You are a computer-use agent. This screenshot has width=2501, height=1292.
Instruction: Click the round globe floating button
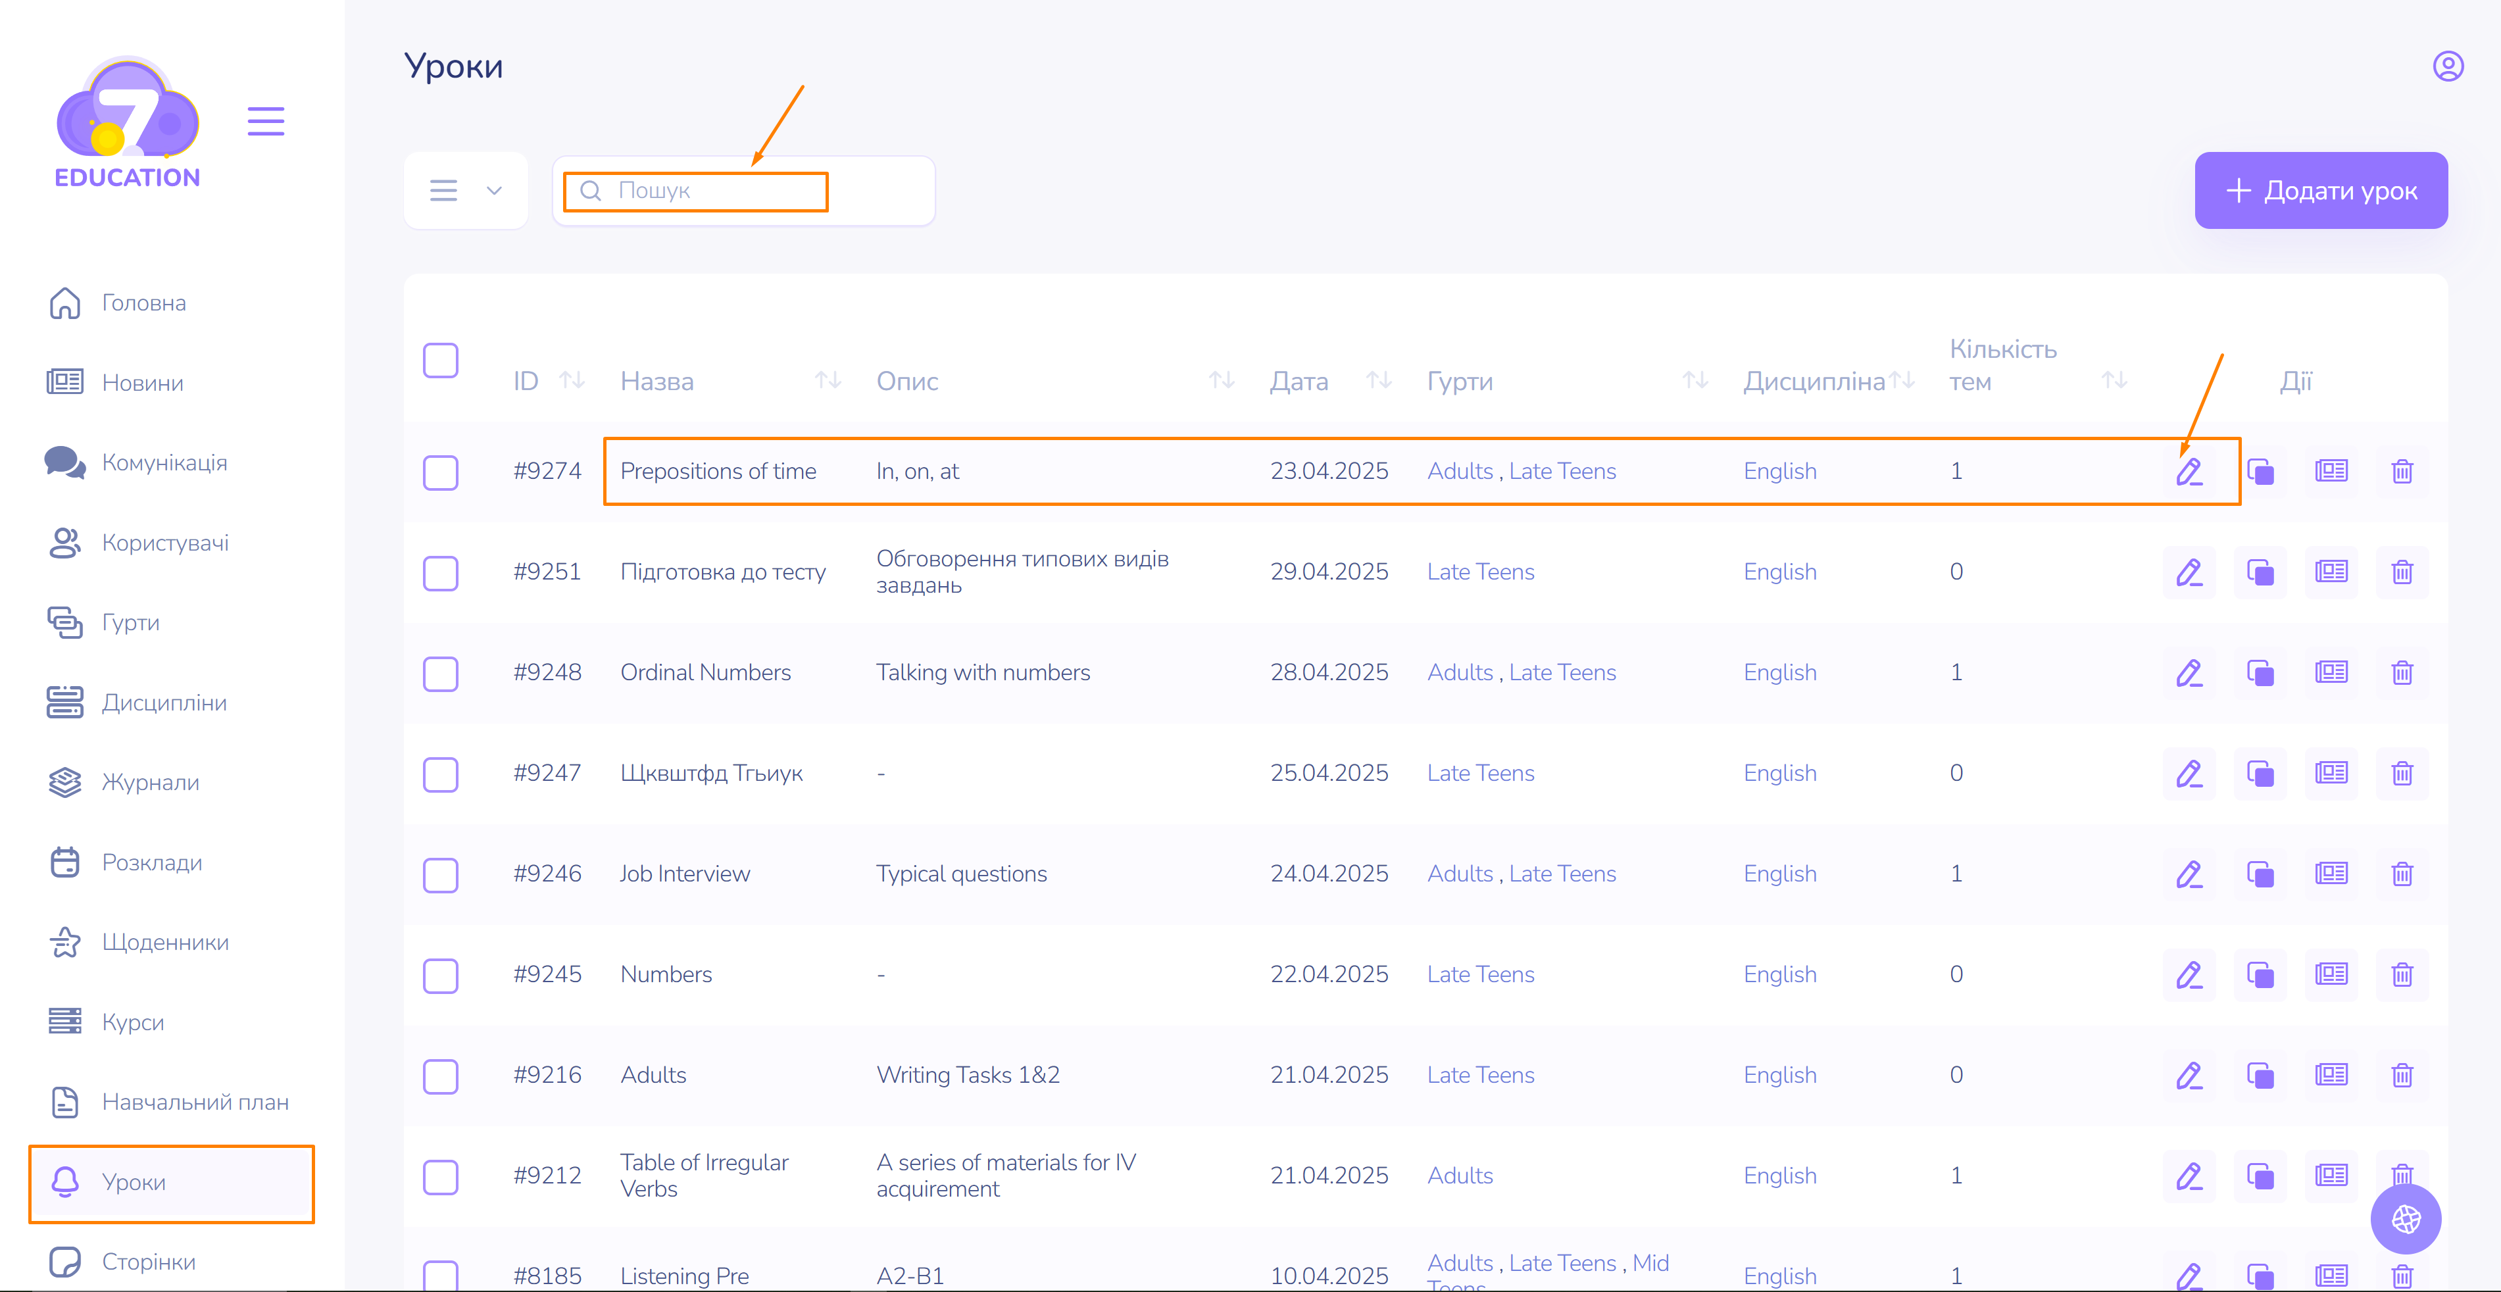coord(2405,1218)
